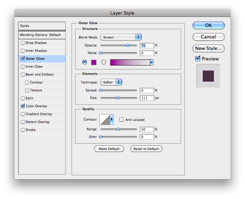Select the Gradient Overlay label row
Screen dimensions: 245x199
[42, 114]
